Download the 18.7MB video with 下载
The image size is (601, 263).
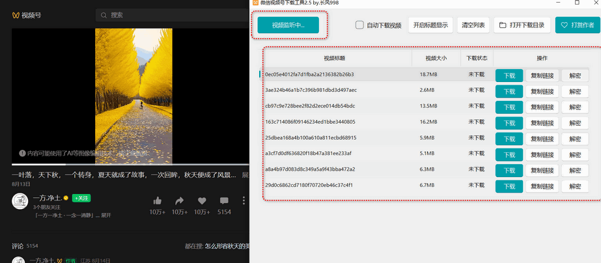(509, 75)
